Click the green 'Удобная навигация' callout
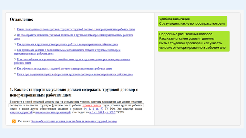 tap(193, 21)
